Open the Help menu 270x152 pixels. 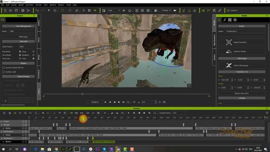click(75, 5)
